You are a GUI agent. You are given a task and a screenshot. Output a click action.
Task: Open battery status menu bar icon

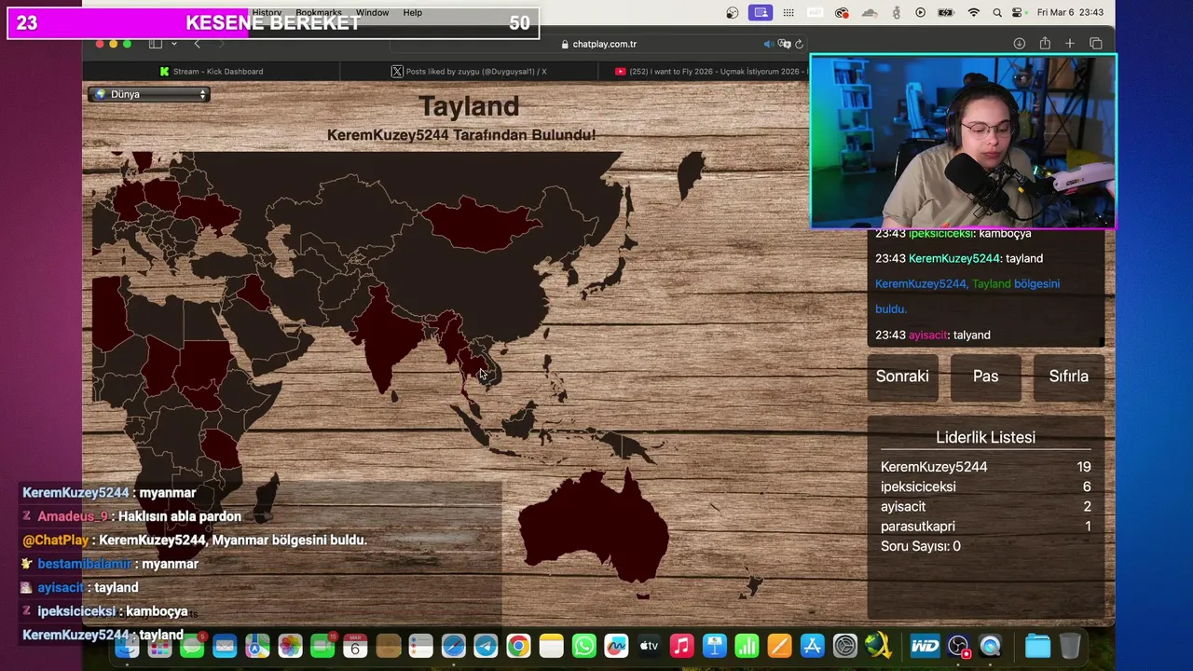pos(946,13)
